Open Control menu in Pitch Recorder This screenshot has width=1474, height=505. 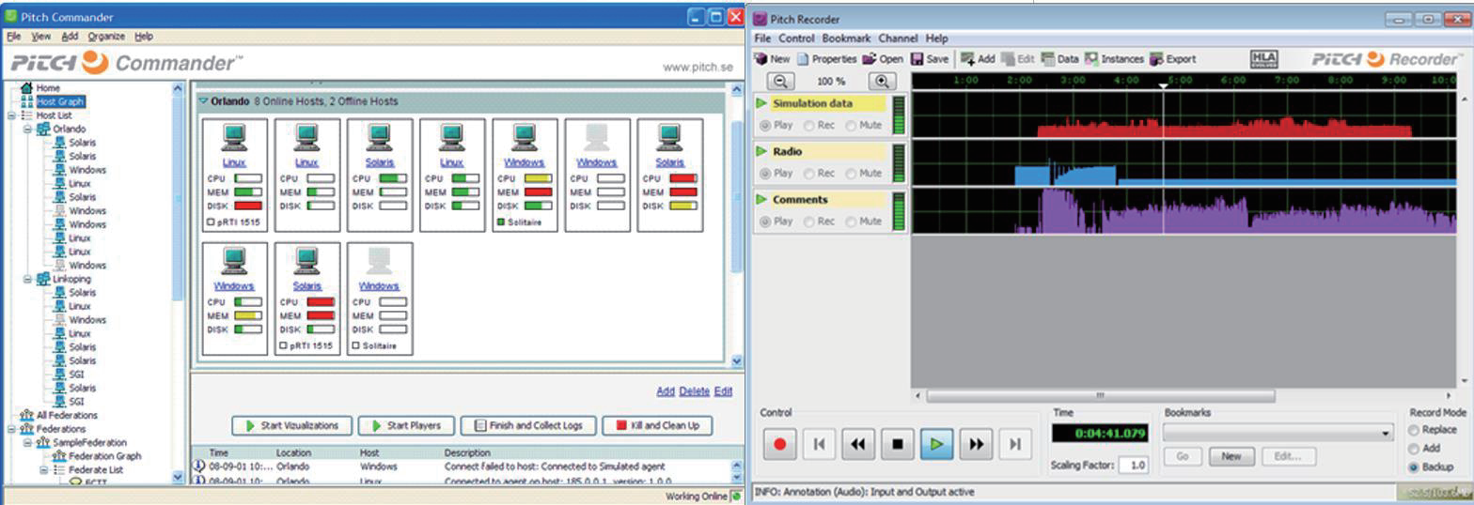click(x=796, y=38)
